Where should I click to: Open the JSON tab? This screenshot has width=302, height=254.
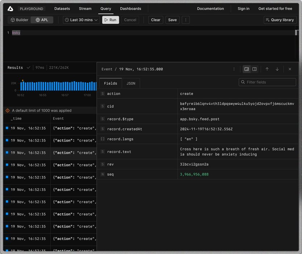[131, 83]
